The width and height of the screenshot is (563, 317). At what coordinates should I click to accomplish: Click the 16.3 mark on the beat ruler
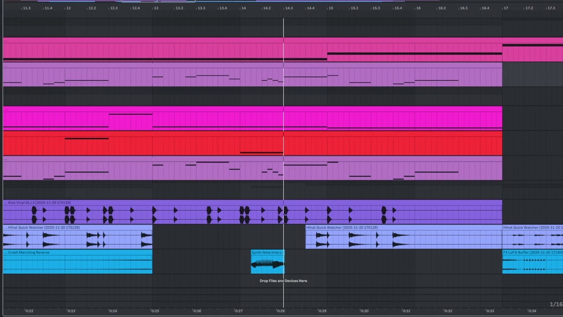[464, 8]
